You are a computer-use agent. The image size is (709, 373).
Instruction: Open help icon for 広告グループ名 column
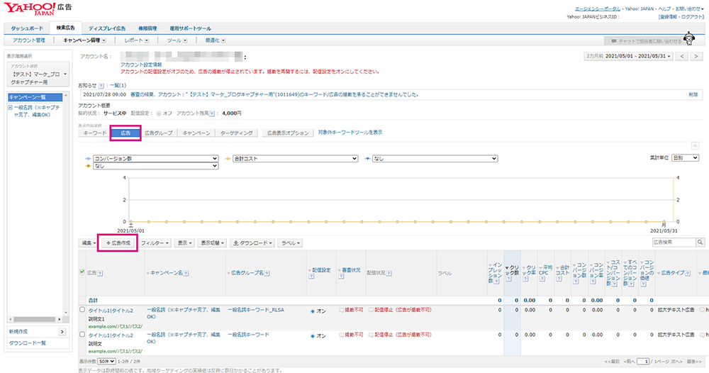click(x=267, y=273)
